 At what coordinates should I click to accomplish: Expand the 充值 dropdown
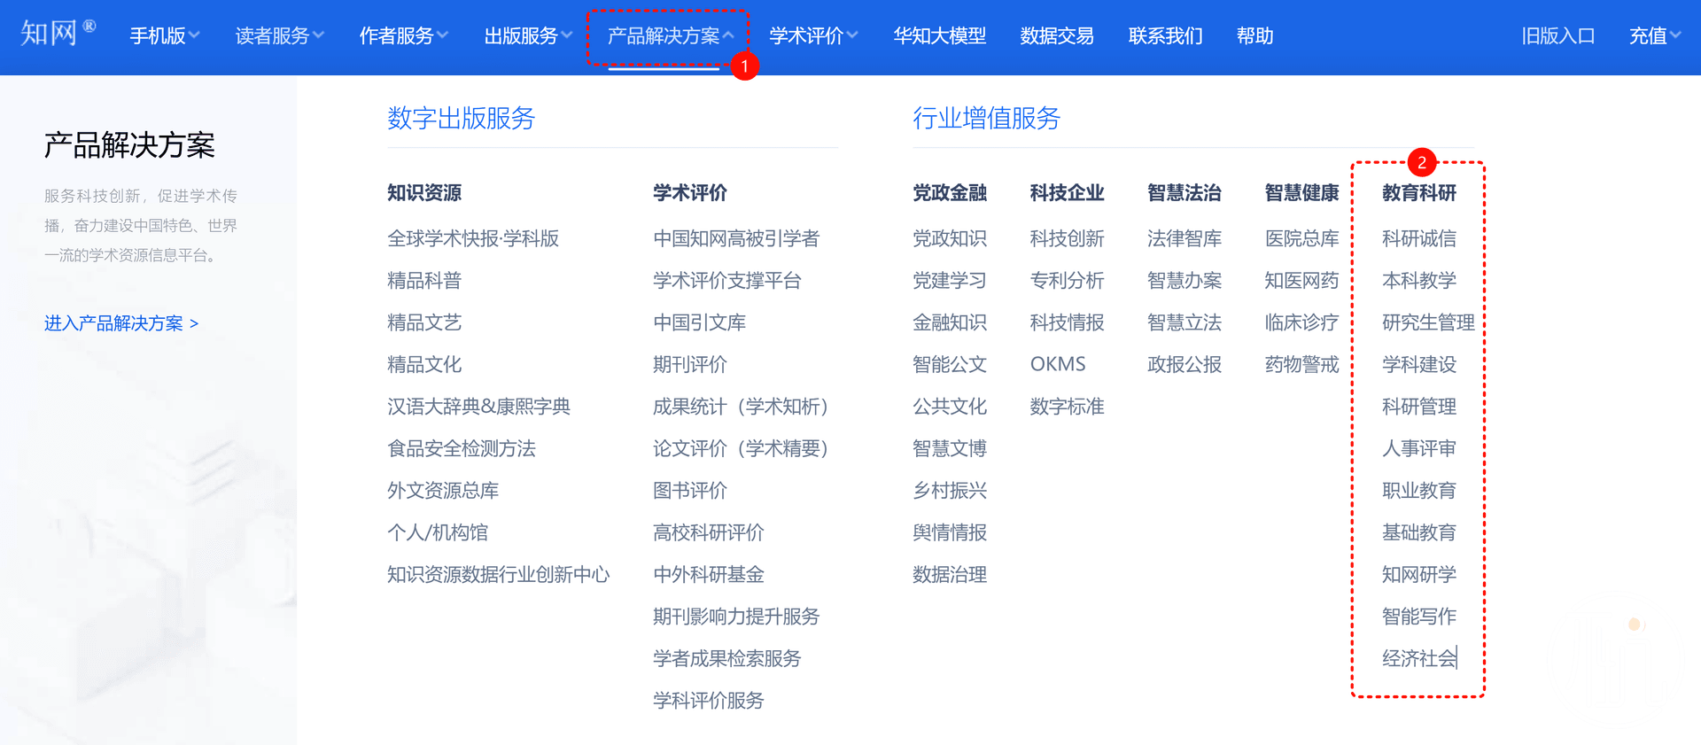(x=1654, y=36)
